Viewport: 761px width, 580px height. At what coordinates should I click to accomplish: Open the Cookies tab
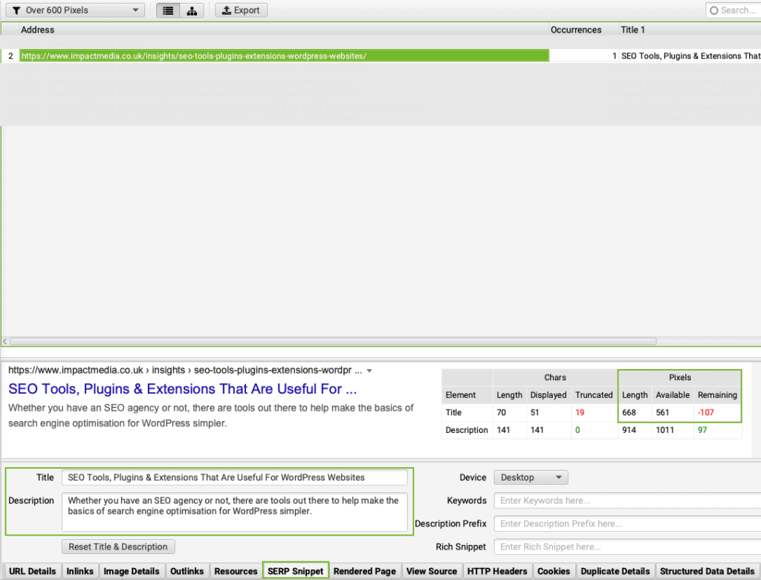(x=553, y=571)
